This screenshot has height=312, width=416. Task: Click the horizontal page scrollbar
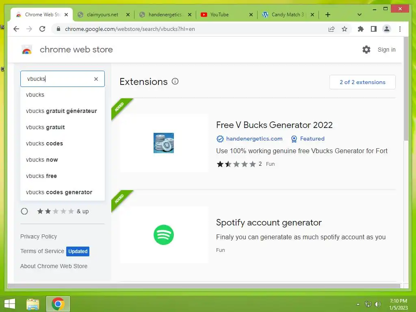point(204,286)
